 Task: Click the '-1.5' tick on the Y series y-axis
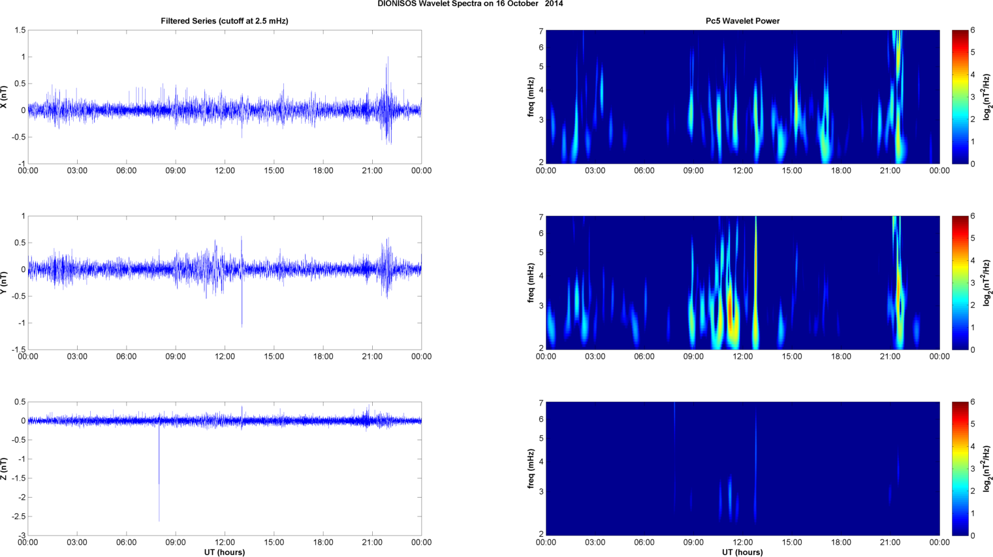(x=18, y=350)
